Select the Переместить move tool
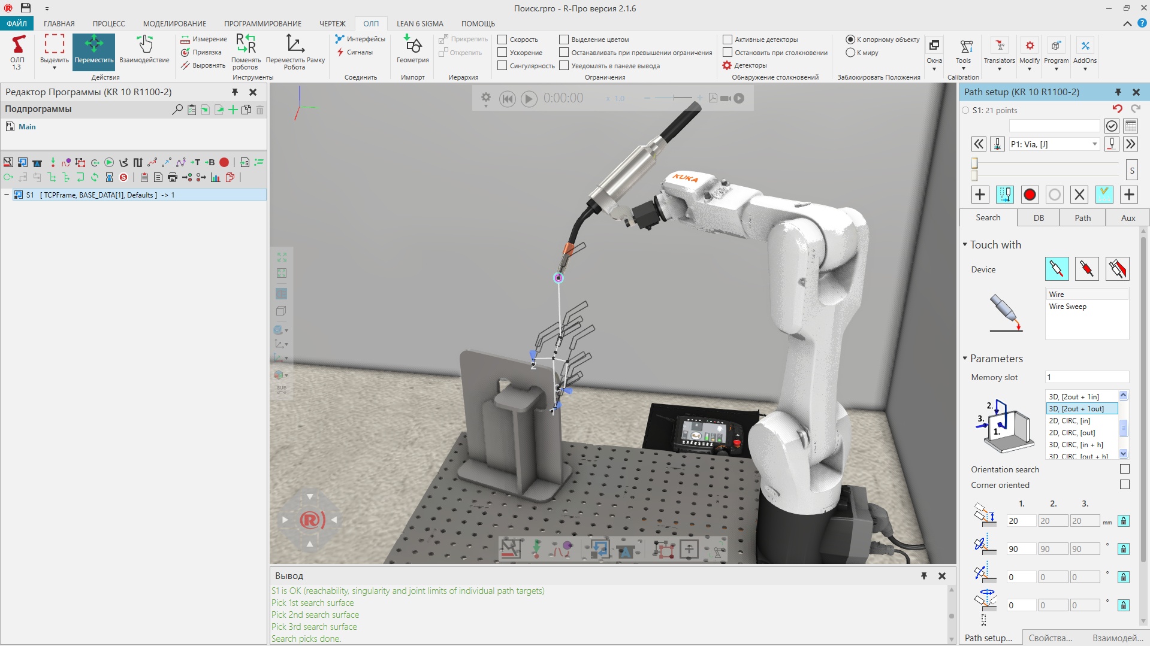 click(93, 51)
